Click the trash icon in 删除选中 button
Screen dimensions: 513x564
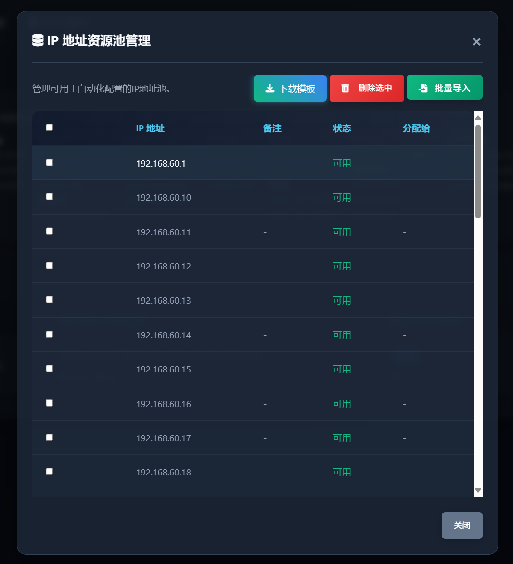(x=345, y=89)
